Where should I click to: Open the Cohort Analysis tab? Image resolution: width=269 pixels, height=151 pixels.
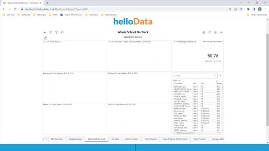[132, 139]
